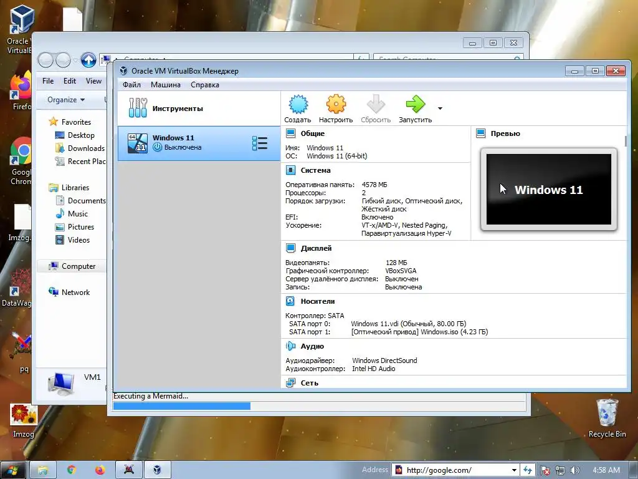This screenshot has height=479, width=638.
Task: Start the VM with Запустить green arrow
Action: (x=416, y=104)
